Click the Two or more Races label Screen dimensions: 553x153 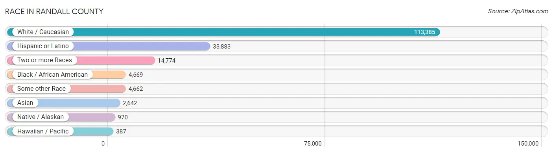click(x=44, y=60)
